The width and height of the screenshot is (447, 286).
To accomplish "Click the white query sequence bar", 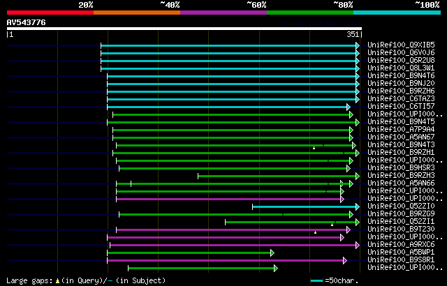I will click(184, 29).
